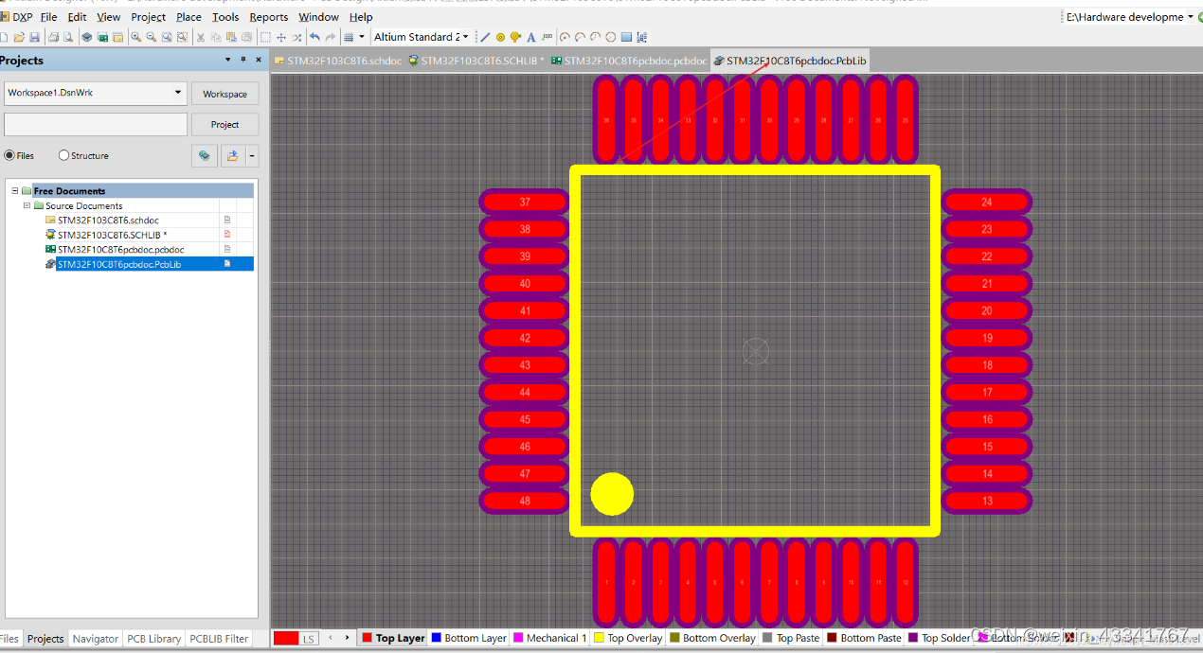Screen dimensions: 1203x653
Task: Collapse the Source Documents tree node
Action: click(27, 205)
